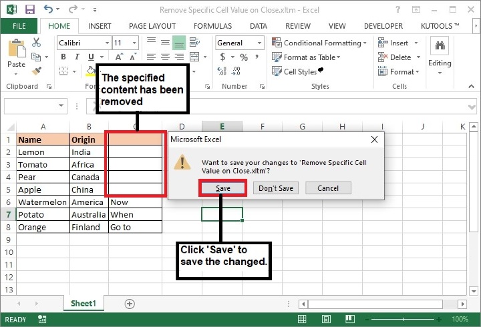Click Accounting Number Format dollar icon

click(222, 57)
